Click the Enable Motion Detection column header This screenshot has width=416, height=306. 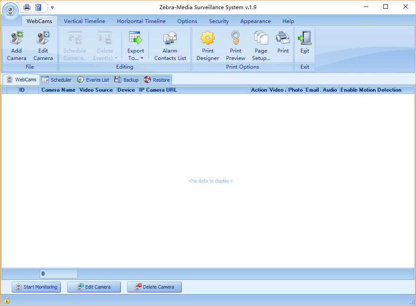pyautogui.click(x=370, y=90)
